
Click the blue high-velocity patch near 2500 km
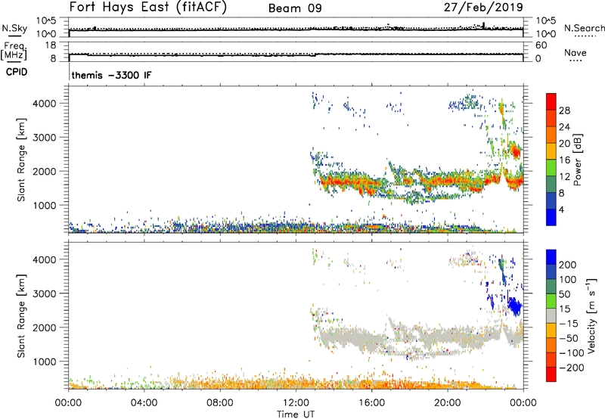pos(515,307)
